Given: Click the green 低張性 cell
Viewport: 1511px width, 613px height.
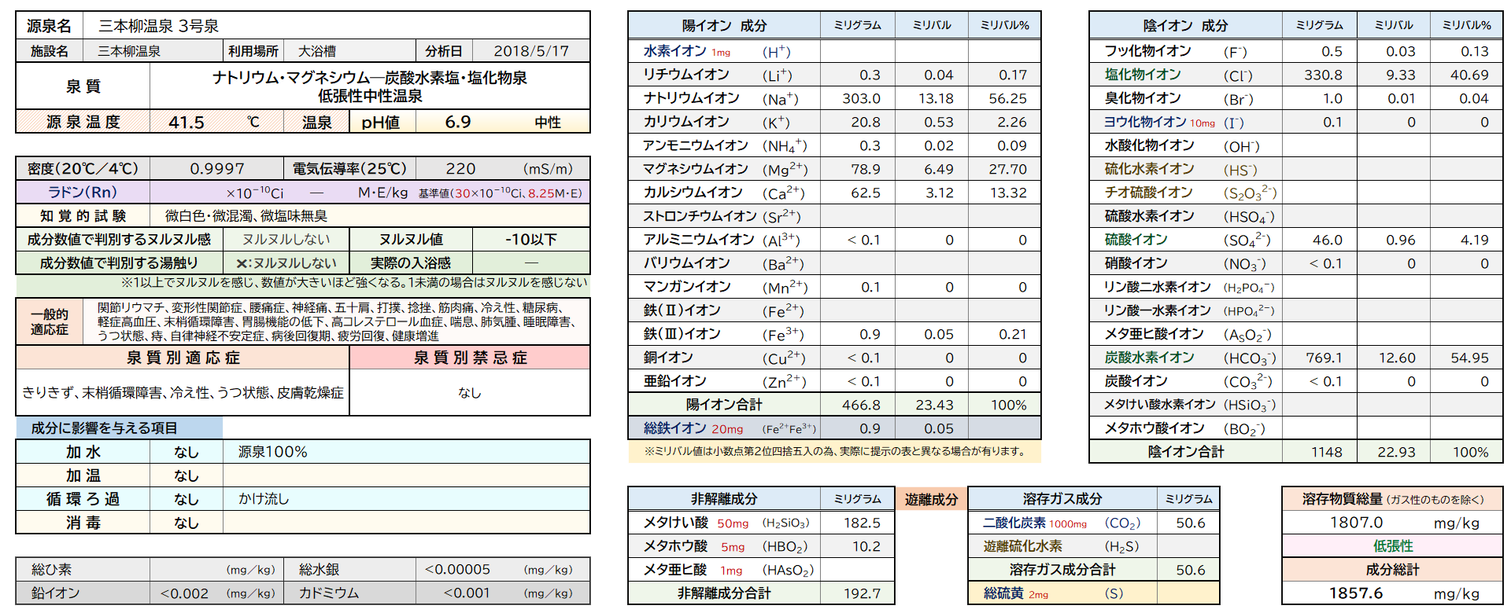Looking at the screenshot, I should click(x=1392, y=546).
